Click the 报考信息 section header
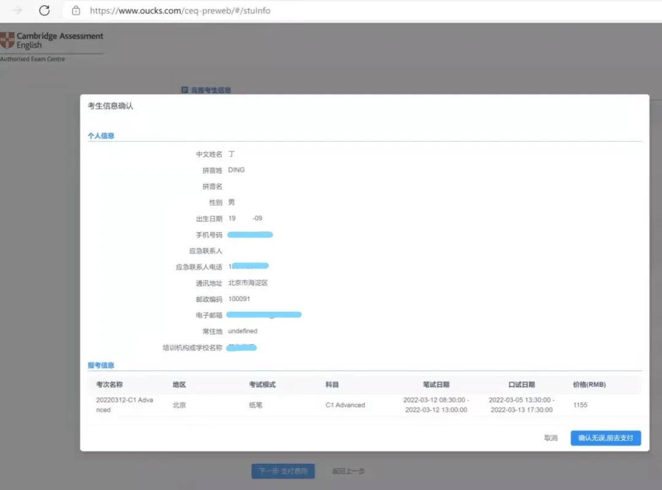 pyautogui.click(x=101, y=365)
